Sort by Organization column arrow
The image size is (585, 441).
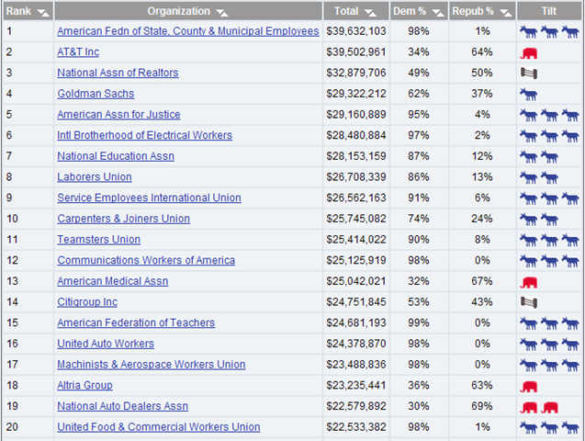click(x=221, y=13)
